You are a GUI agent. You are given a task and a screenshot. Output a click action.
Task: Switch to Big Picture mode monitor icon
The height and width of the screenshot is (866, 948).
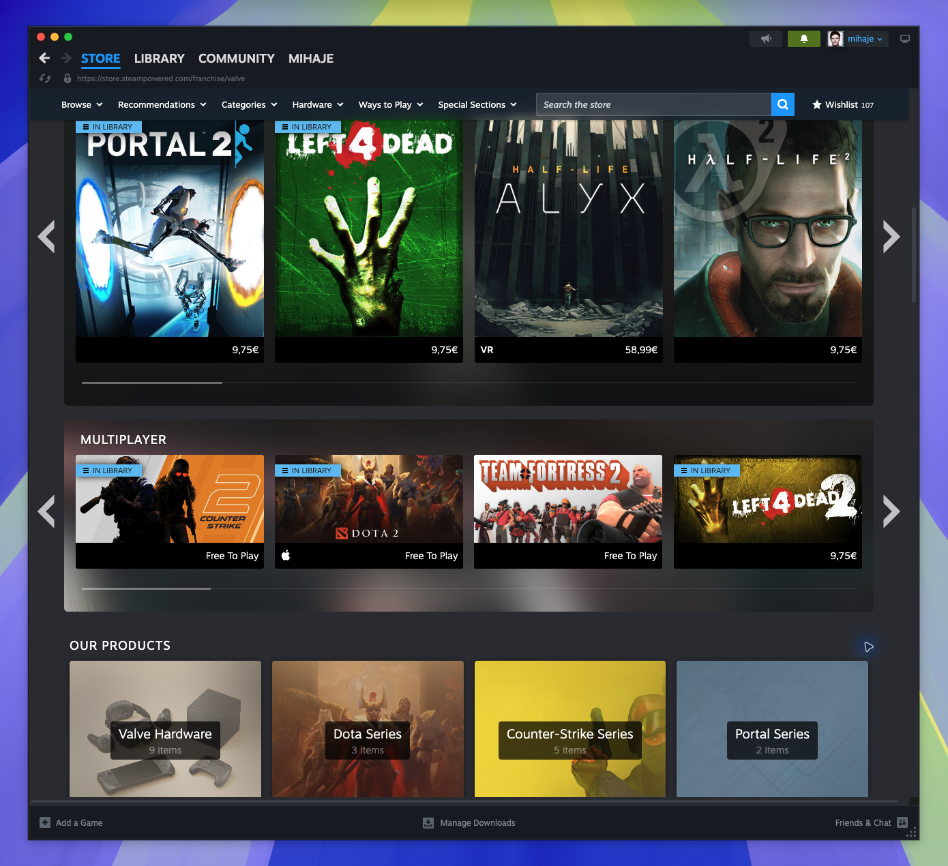click(x=905, y=39)
